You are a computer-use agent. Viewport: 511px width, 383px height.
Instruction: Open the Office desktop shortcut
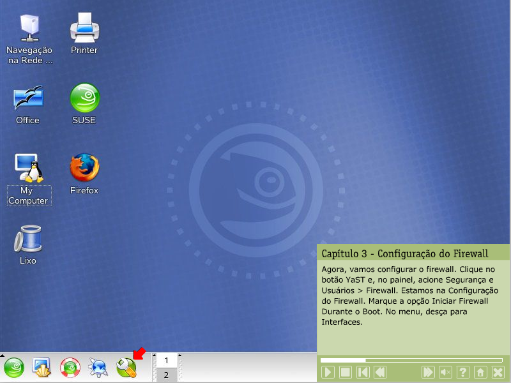[x=28, y=99]
